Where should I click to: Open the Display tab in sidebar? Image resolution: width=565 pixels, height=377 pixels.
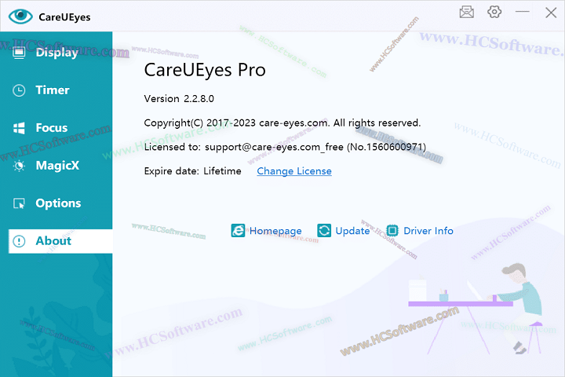pos(56,53)
